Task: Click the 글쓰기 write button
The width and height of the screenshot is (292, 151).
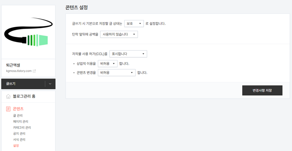Action: click(x=23, y=84)
